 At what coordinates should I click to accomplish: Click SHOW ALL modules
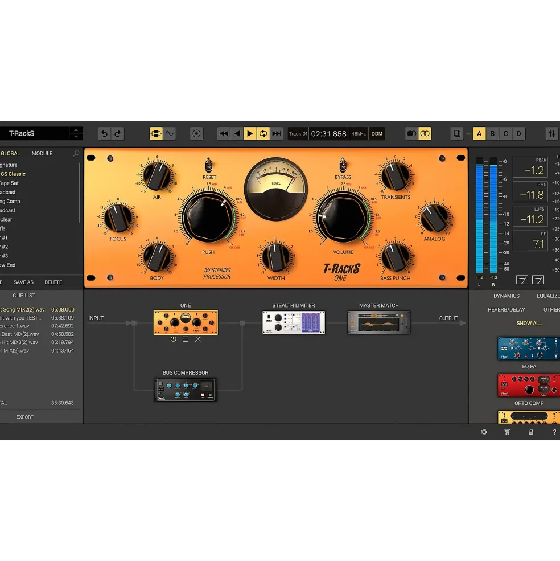tap(529, 323)
